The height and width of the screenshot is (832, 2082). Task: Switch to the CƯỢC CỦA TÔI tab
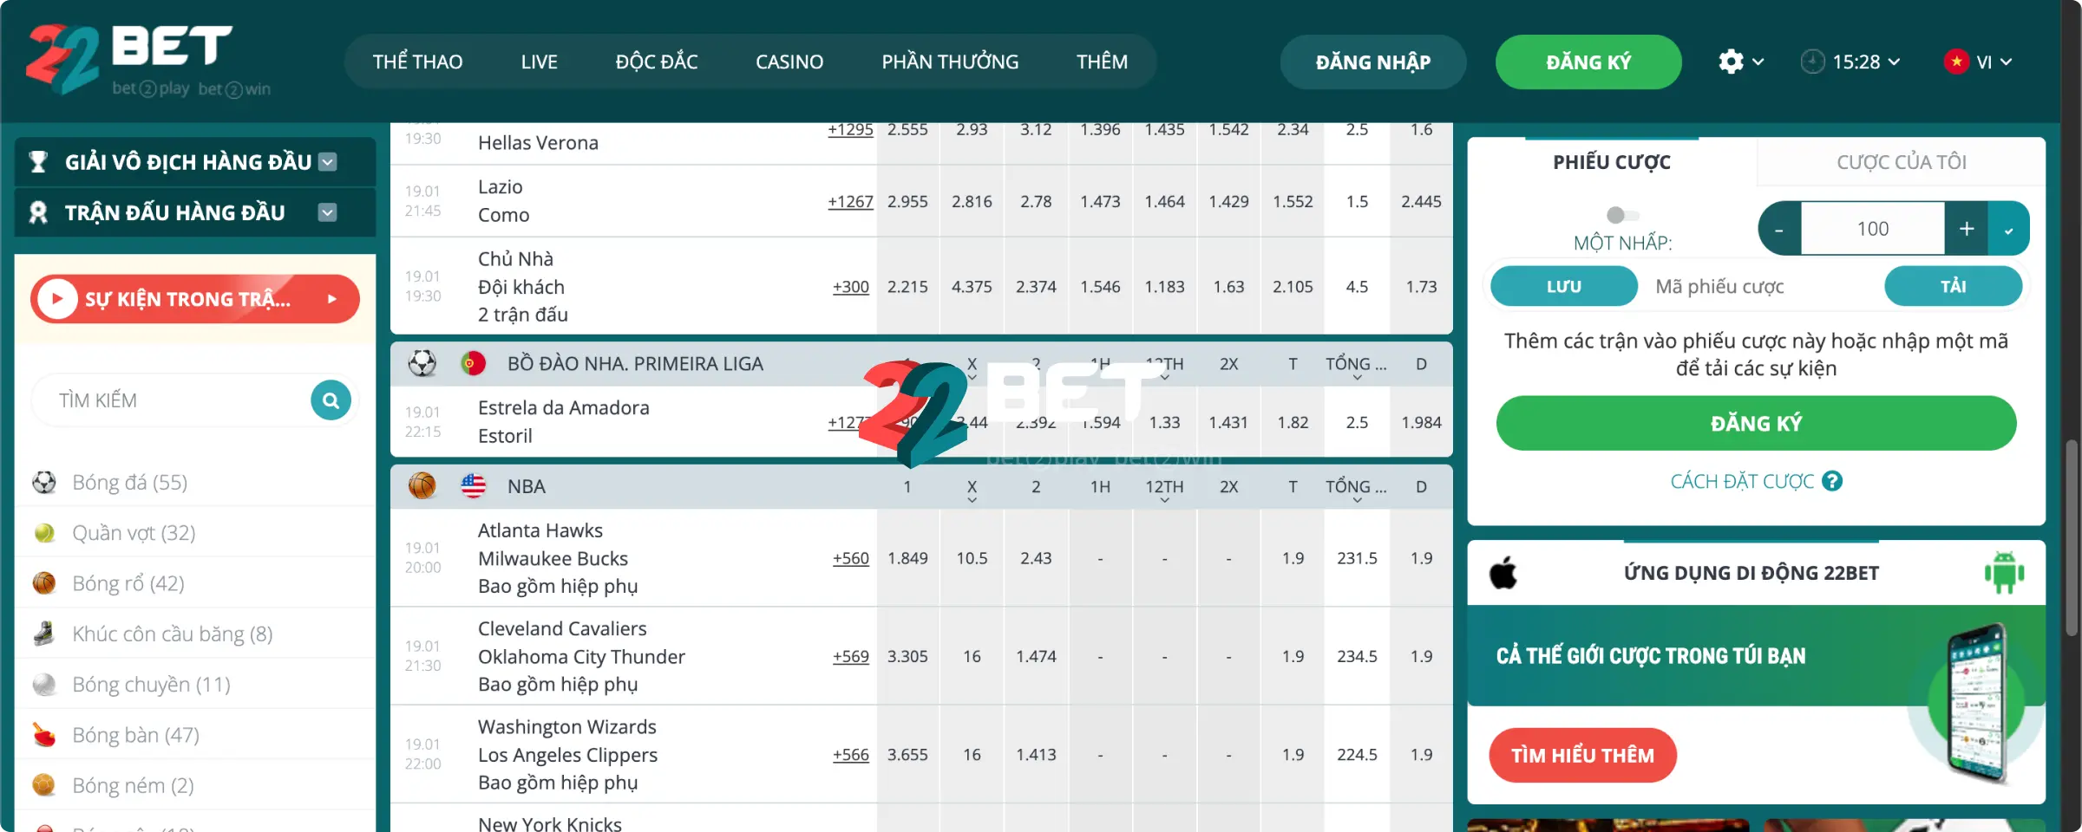[1900, 161]
